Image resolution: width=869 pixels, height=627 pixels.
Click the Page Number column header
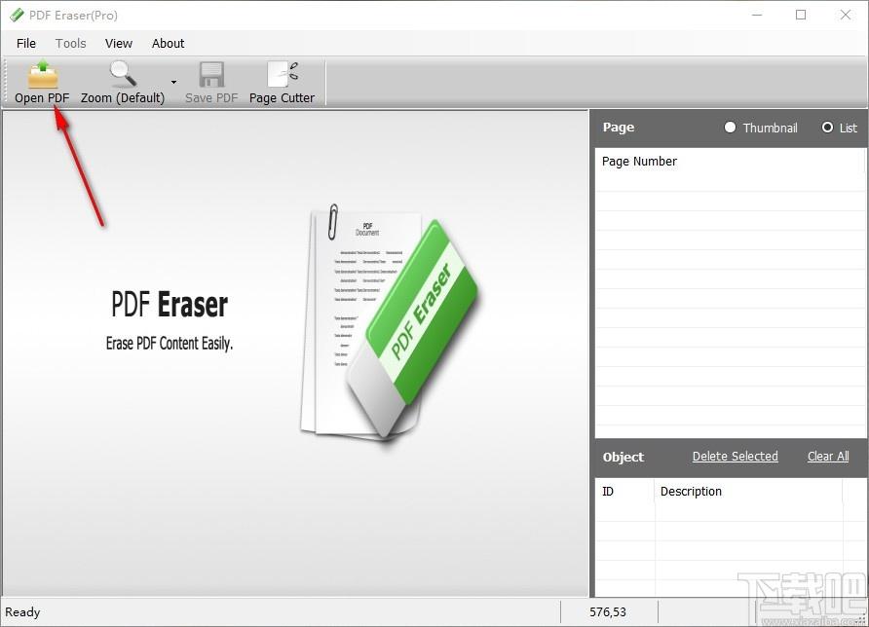pos(731,162)
